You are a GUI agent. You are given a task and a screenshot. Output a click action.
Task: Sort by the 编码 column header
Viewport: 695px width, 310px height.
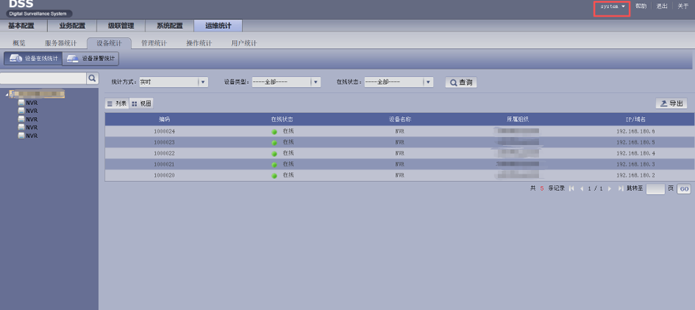tap(165, 119)
